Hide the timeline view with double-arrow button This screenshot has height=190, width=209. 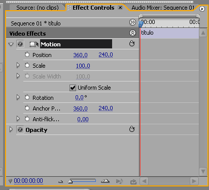(132, 22)
